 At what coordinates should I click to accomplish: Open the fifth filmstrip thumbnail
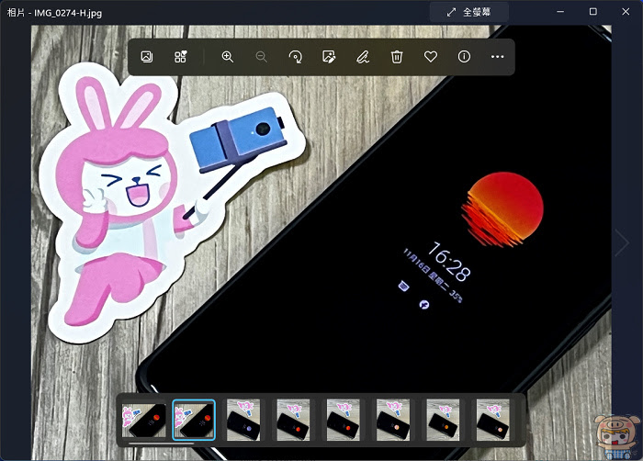click(x=344, y=420)
